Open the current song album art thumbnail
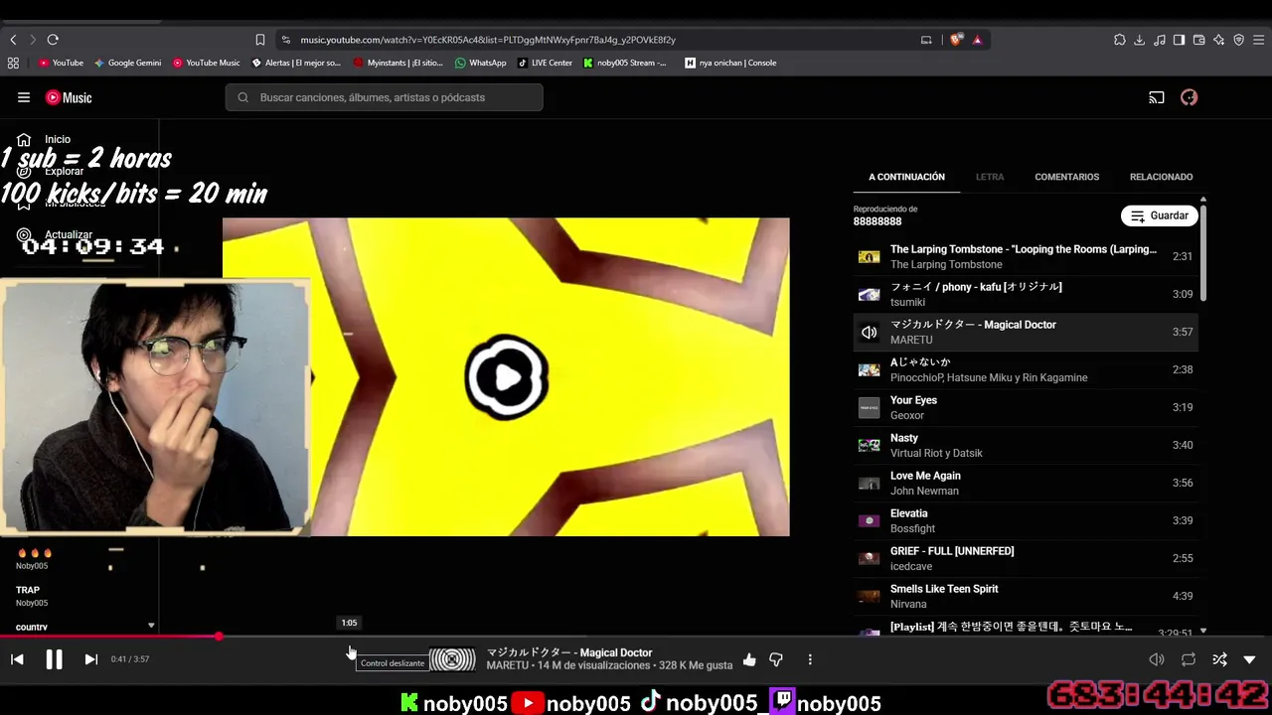This screenshot has width=1272, height=715. [x=452, y=659]
